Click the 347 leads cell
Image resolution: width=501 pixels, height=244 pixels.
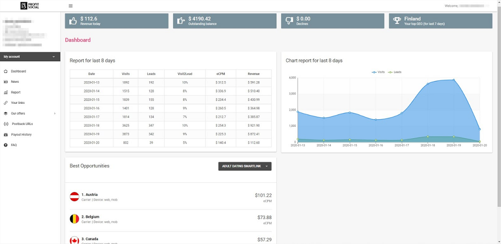point(151,125)
